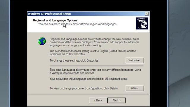The image size is (190, 107).
Task: Click the globe icon
Action: pyautogui.click(x=42, y=41)
